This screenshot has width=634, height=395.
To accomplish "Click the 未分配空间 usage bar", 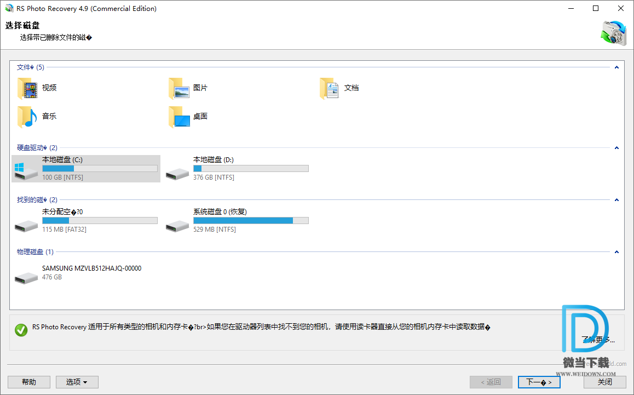I will point(100,221).
